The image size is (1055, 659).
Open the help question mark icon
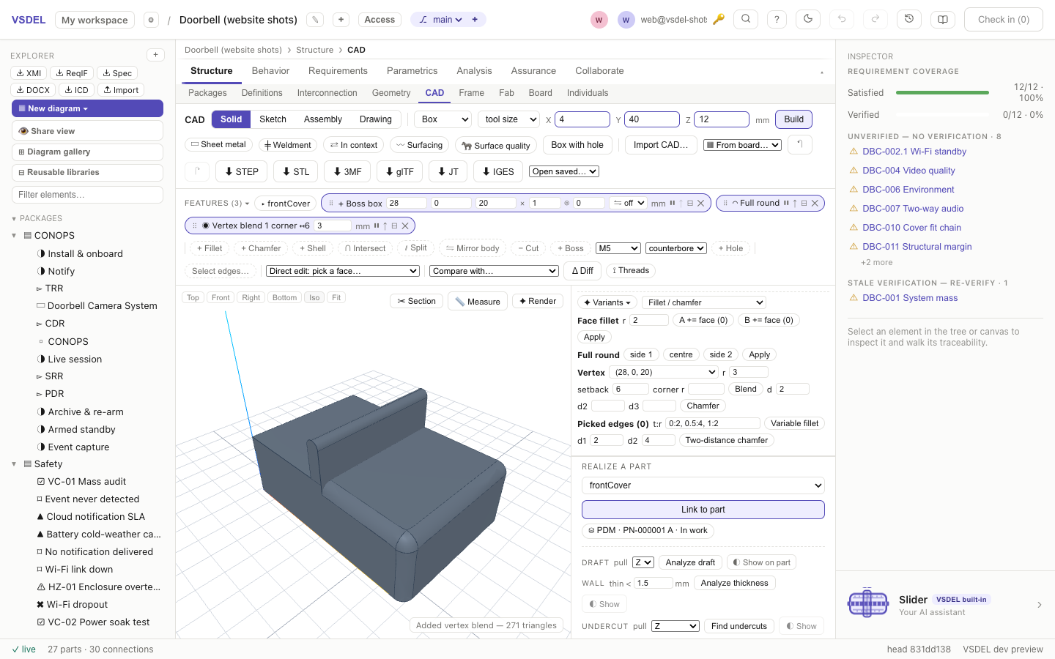(x=777, y=20)
